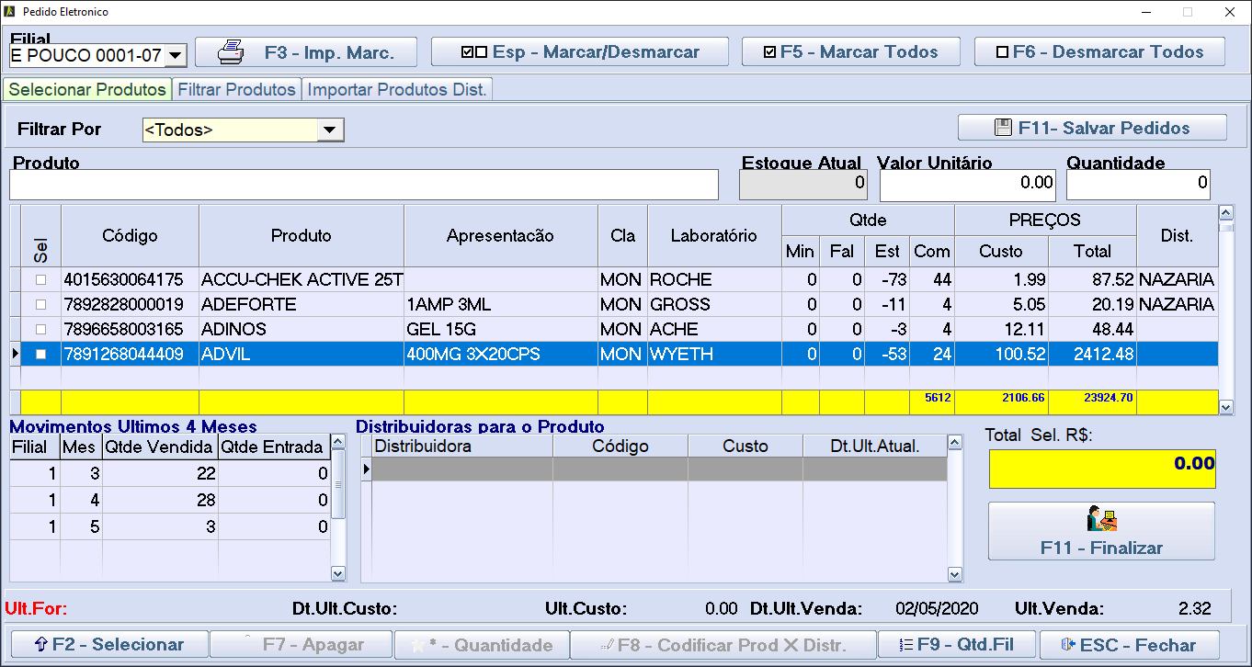
Task: Click the Produto search input field
Action: [364, 185]
